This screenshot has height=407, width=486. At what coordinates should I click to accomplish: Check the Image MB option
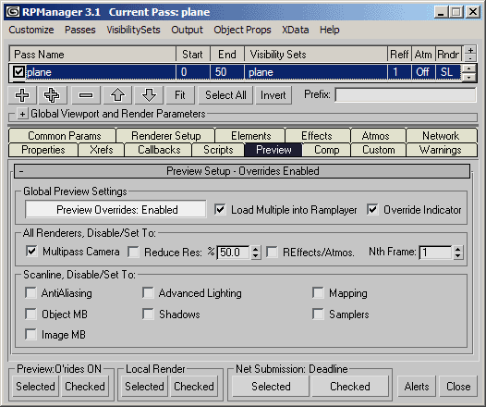30,334
